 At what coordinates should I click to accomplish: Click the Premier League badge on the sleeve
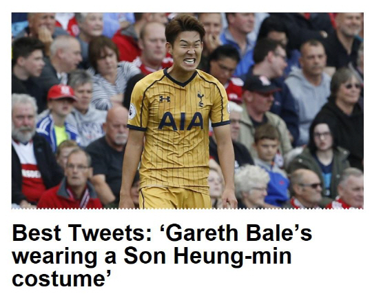coord(132,111)
